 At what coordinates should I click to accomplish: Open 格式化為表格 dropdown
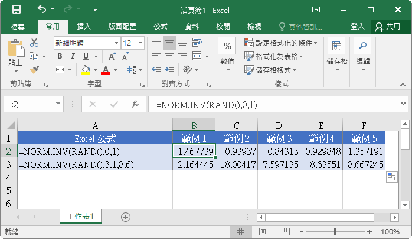(274, 56)
